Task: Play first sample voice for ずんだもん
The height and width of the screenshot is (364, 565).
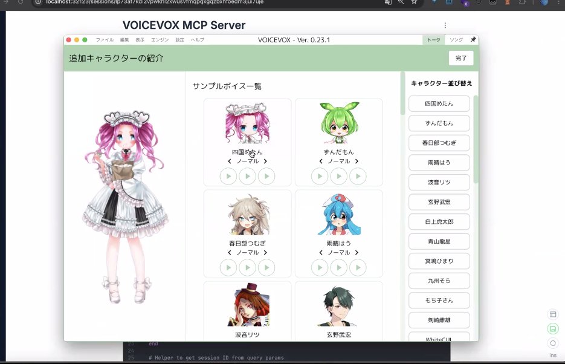Action: click(320, 176)
